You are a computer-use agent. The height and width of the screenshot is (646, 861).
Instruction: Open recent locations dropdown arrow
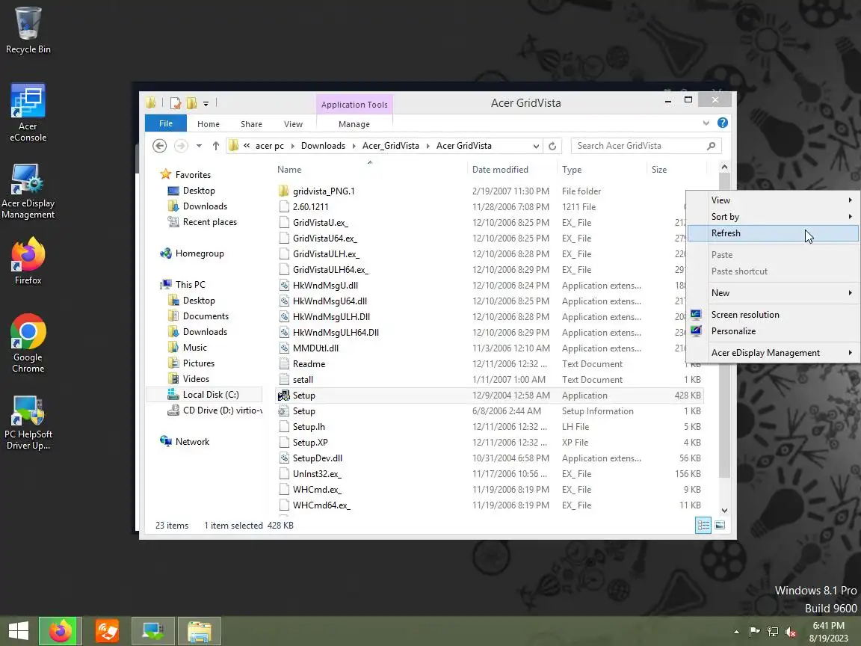pos(199,146)
